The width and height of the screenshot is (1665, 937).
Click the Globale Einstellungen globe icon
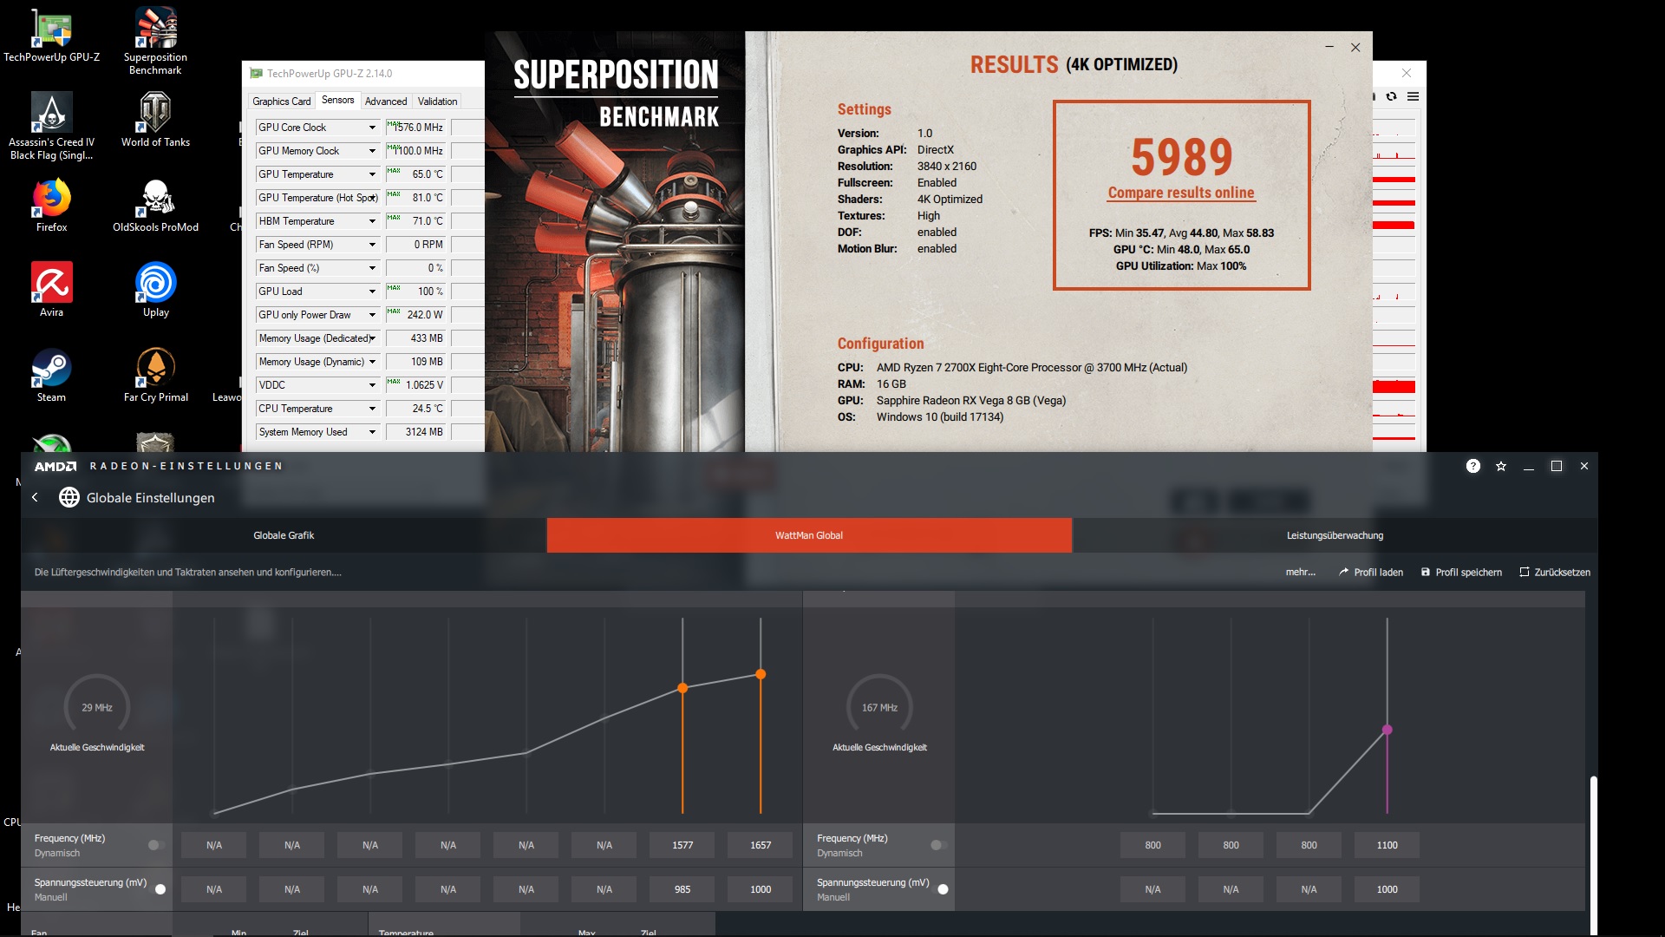click(69, 497)
